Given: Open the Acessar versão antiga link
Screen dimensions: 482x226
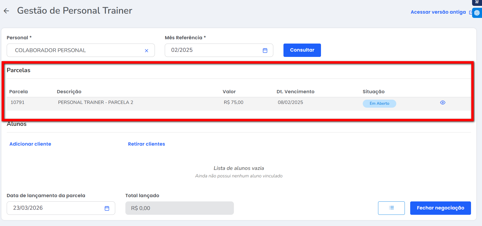Looking at the screenshot, I should [438, 12].
